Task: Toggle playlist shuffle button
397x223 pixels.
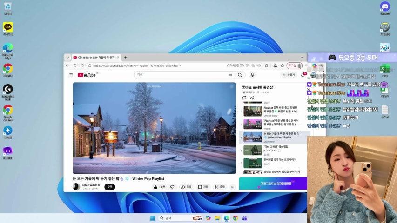Action: coord(252,98)
